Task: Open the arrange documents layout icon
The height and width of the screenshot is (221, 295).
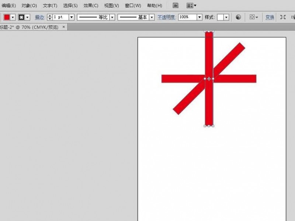Action: (x=191, y=6)
